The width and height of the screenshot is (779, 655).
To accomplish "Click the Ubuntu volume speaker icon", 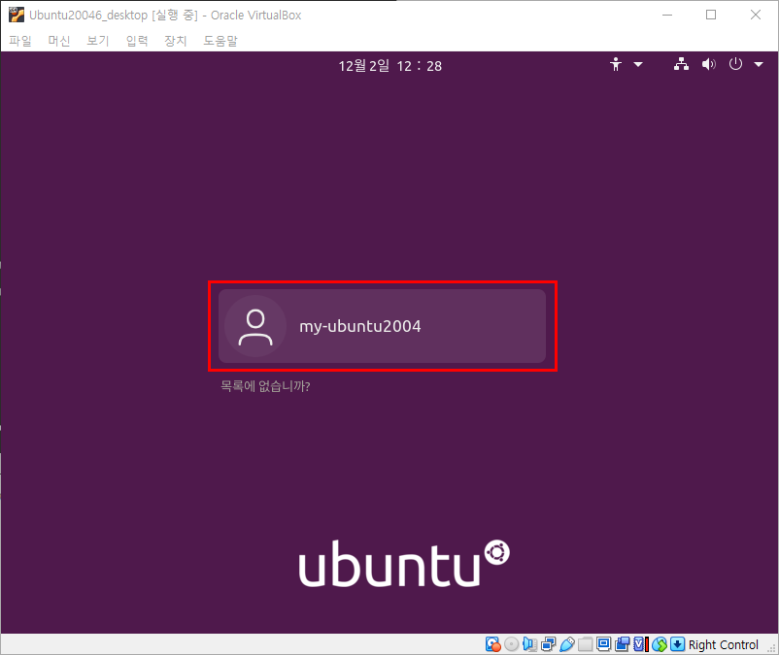I will [708, 64].
